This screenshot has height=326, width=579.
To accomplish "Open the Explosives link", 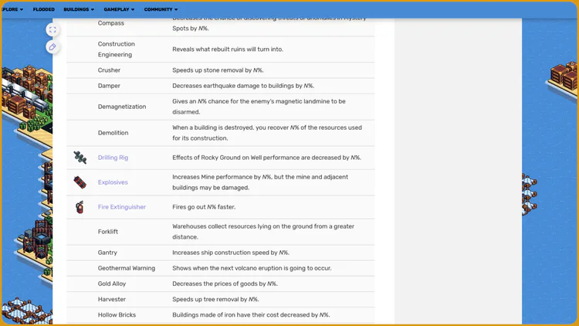I will [113, 182].
